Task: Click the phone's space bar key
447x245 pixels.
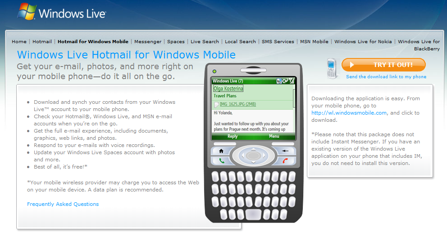Action: tap(253, 214)
